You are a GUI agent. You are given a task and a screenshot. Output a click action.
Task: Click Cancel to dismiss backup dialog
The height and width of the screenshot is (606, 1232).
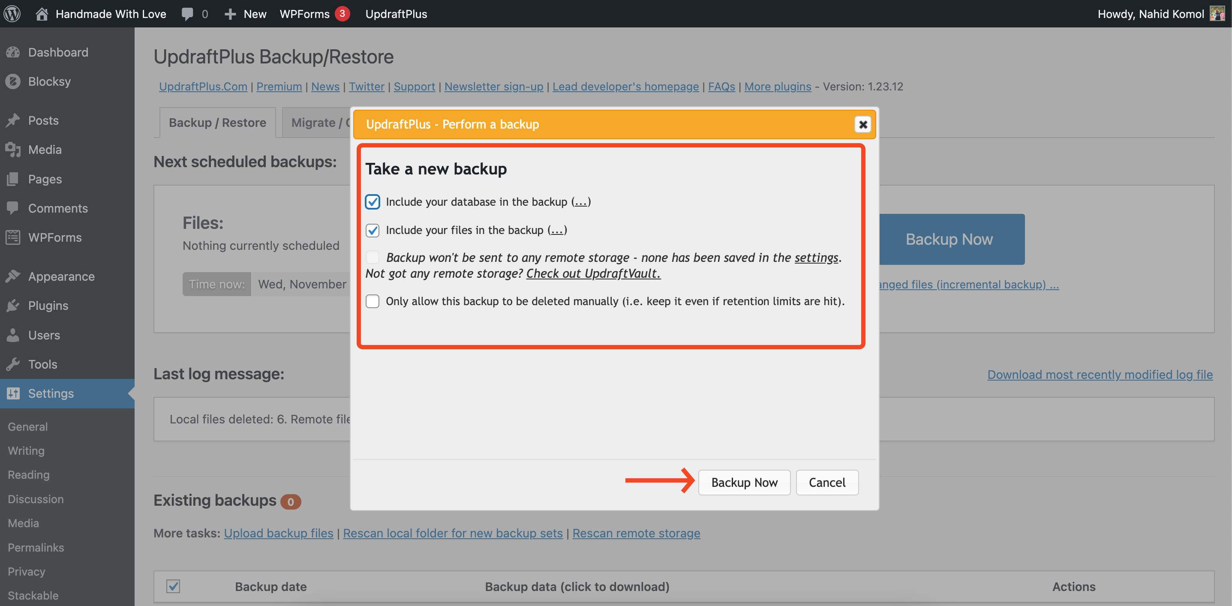(x=827, y=482)
